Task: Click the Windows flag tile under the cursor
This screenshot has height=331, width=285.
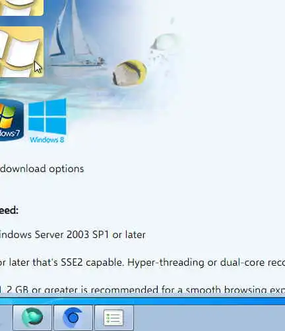Action: 22,52
